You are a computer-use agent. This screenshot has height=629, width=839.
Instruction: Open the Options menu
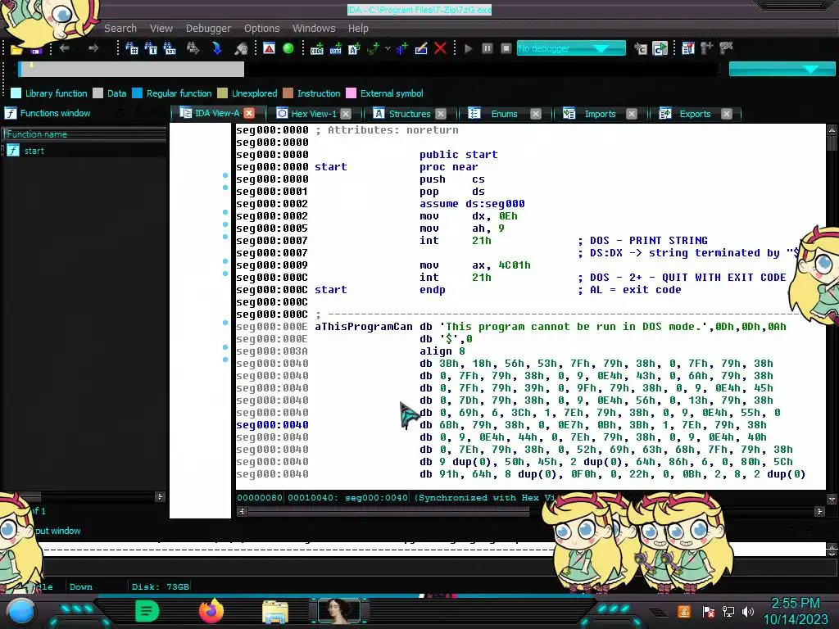pyautogui.click(x=261, y=29)
